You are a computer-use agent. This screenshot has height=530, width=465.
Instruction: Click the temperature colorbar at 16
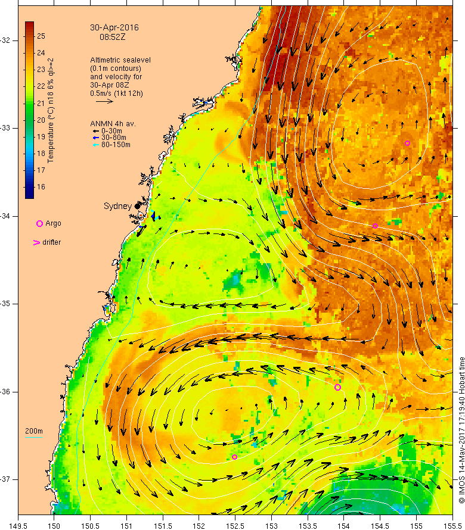(x=29, y=186)
